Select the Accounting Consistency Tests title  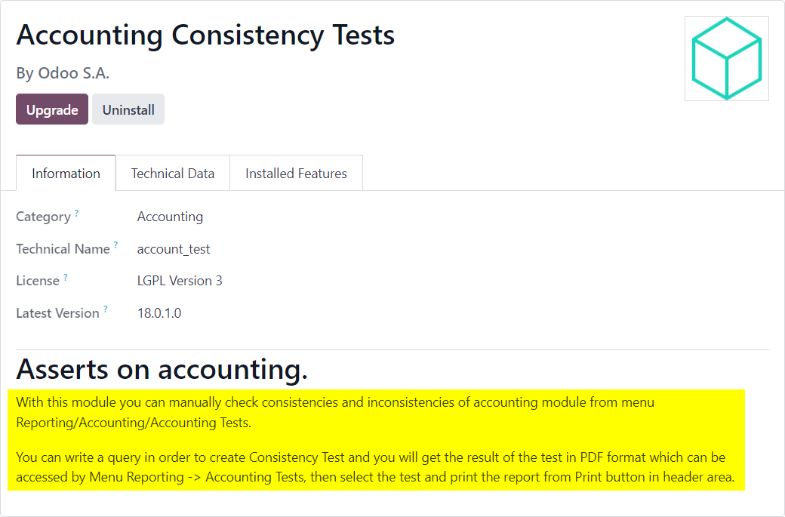(x=205, y=35)
